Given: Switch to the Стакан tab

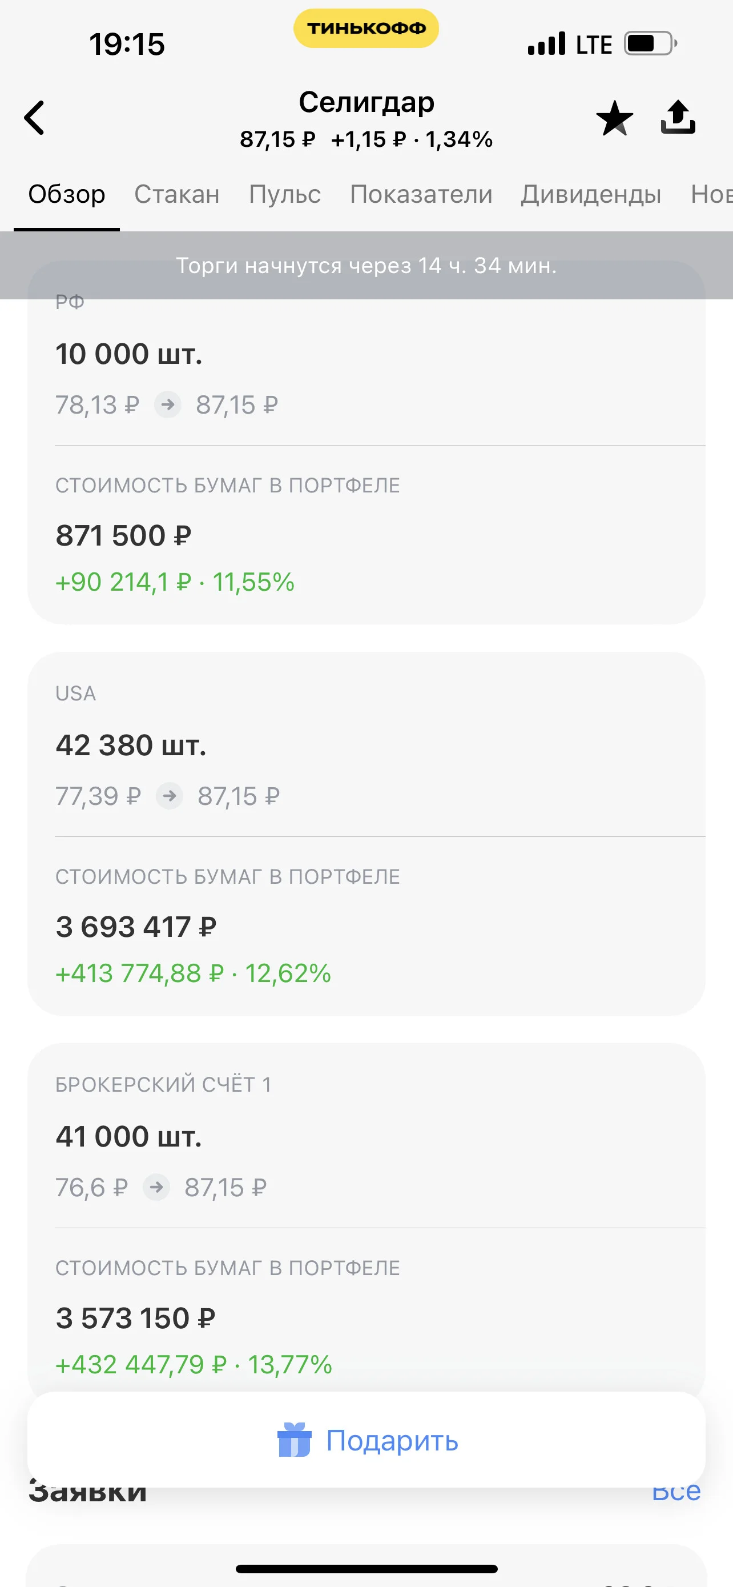Looking at the screenshot, I should point(176,194).
